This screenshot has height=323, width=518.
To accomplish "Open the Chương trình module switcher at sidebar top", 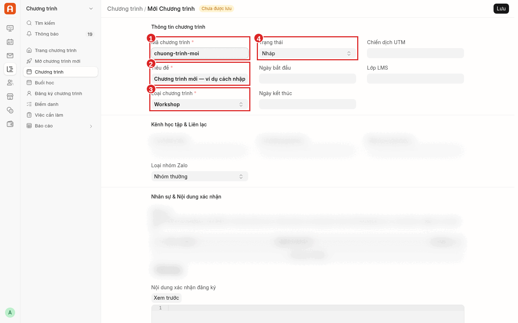I will [x=60, y=9].
